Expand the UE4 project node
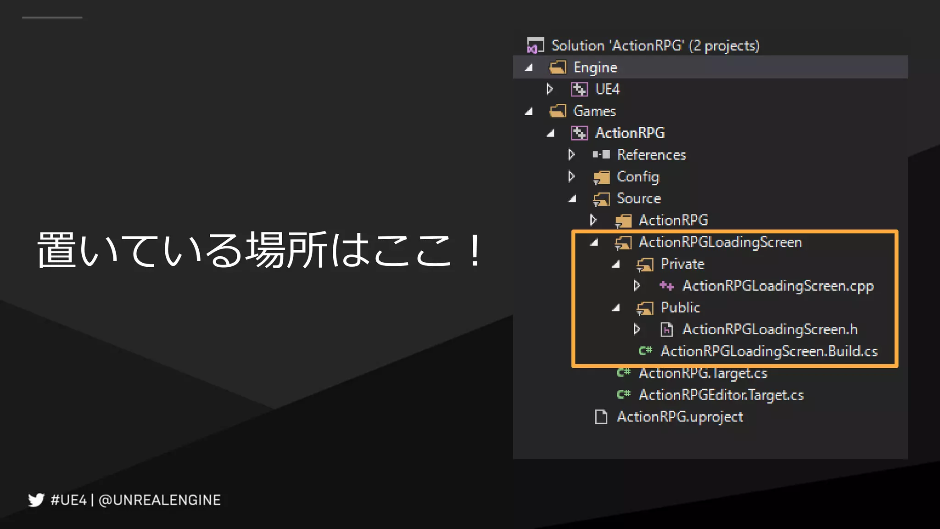Screen dimensions: 940x529 (550, 89)
